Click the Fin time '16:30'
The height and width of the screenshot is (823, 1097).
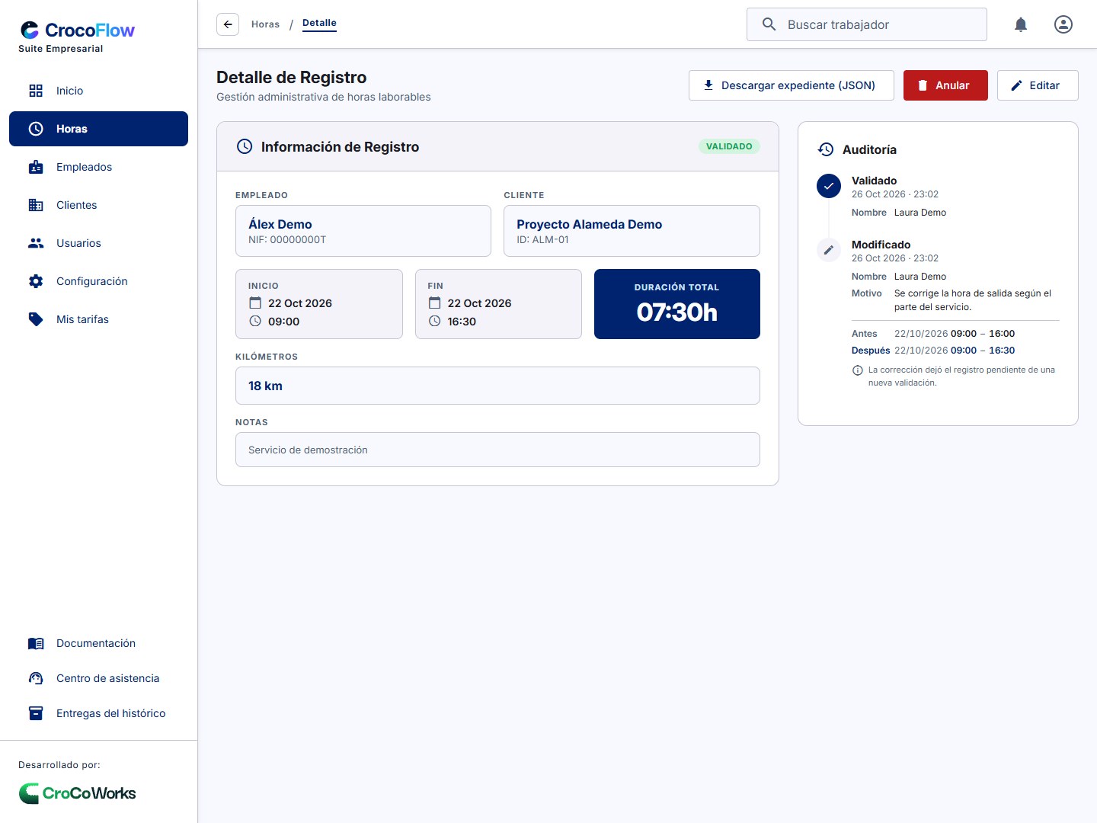(462, 322)
